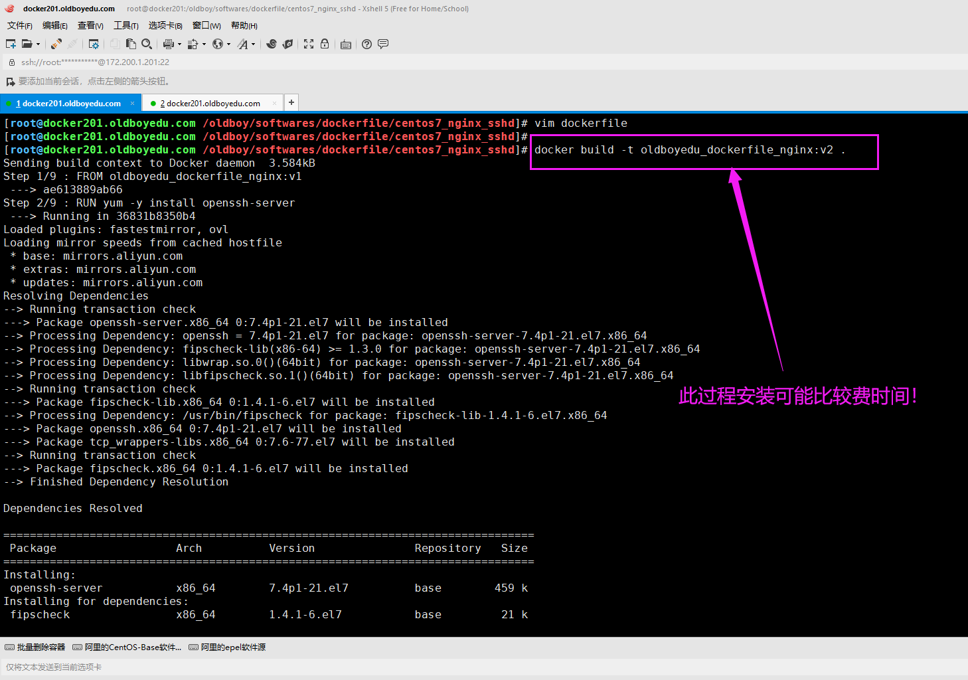Click the 阿里的epel软件源 quick command button

click(227, 647)
